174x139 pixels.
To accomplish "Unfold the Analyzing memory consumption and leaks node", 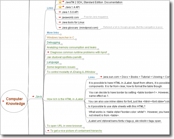I will coord(98,49).
